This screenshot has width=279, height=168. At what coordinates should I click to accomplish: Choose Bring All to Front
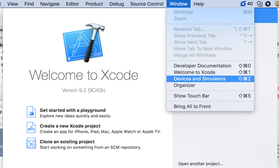point(192,106)
